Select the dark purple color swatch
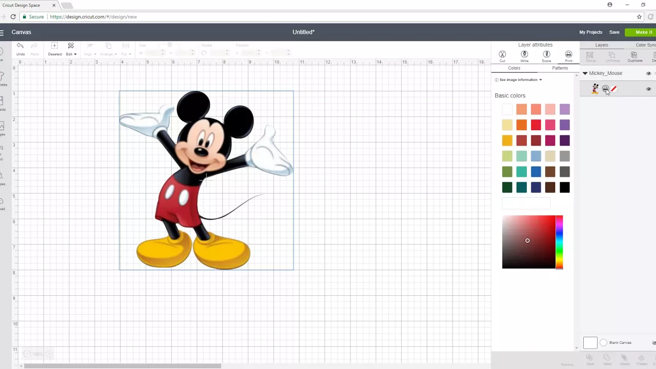This screenshot has width=656, height=369. click(564, 140)
